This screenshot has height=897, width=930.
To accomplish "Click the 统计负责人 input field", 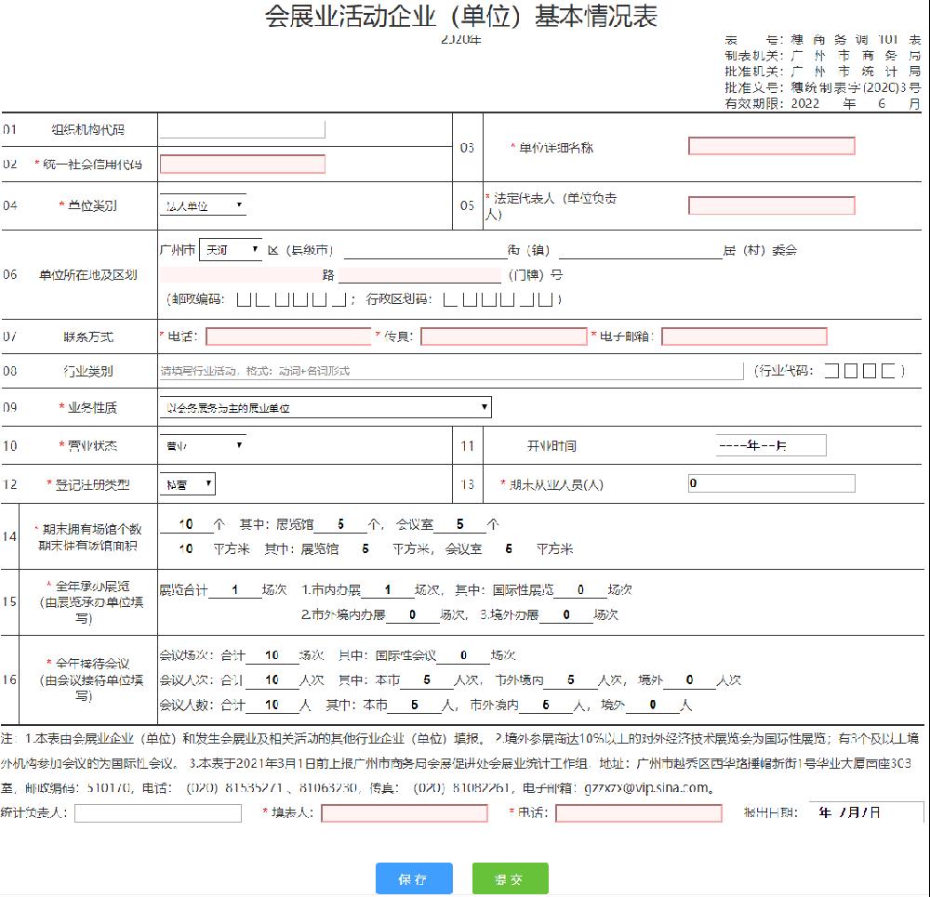I will [158, 812].
